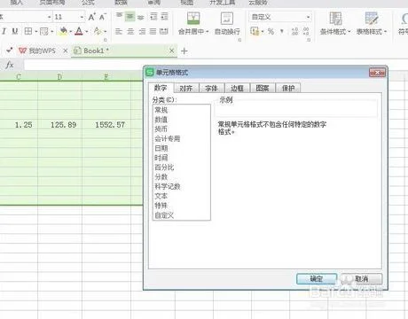Justify cell text

tap(153, 31)
